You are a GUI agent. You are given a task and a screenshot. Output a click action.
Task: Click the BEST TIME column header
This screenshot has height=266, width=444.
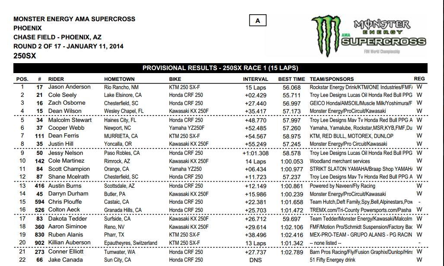click(x=292, y=79)
